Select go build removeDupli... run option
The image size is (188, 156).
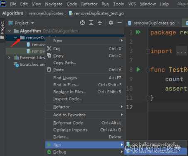point(156,144)
